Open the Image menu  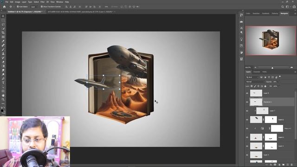(x=18, y=2)
